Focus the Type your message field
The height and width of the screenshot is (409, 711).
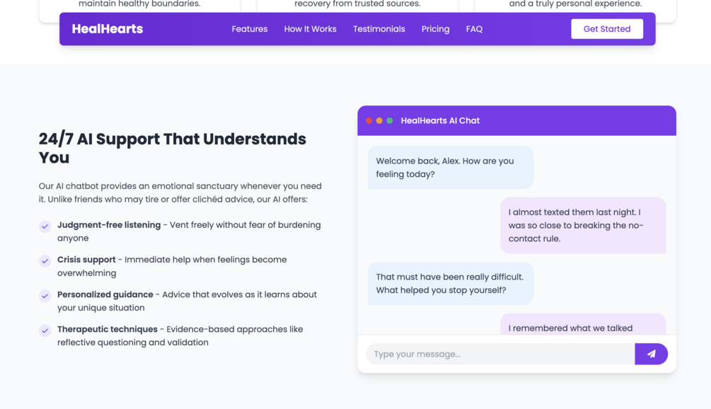500,354
